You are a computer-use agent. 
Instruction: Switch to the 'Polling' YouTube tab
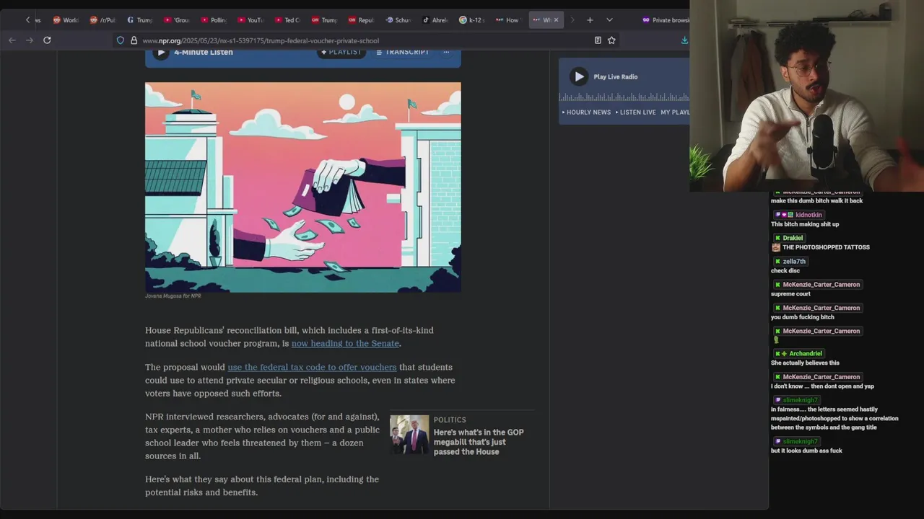pyautogui.click(x=213, y=20)
